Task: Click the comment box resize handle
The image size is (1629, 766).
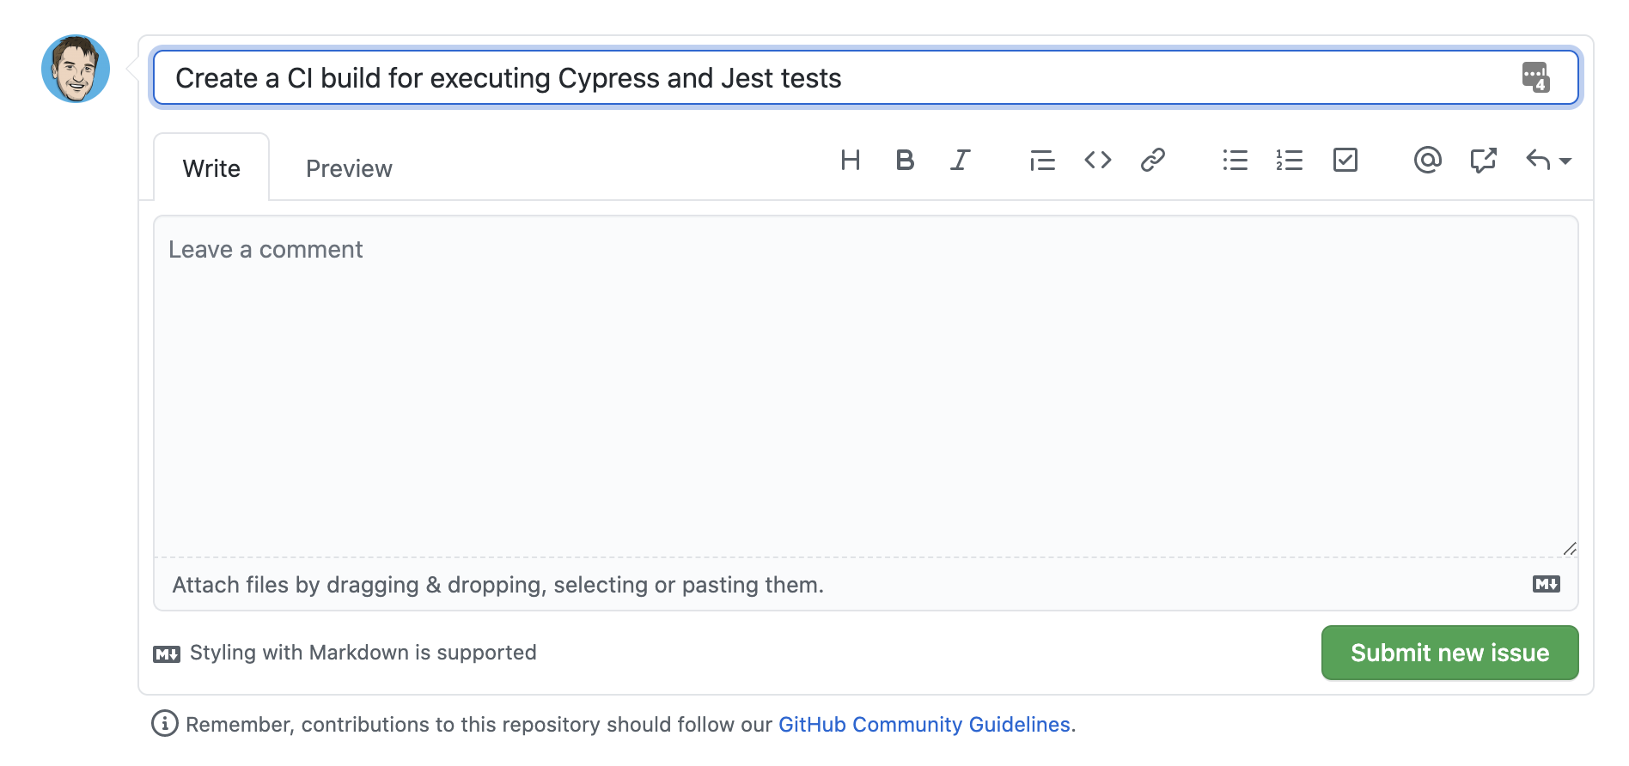Action: point(1570,548)
